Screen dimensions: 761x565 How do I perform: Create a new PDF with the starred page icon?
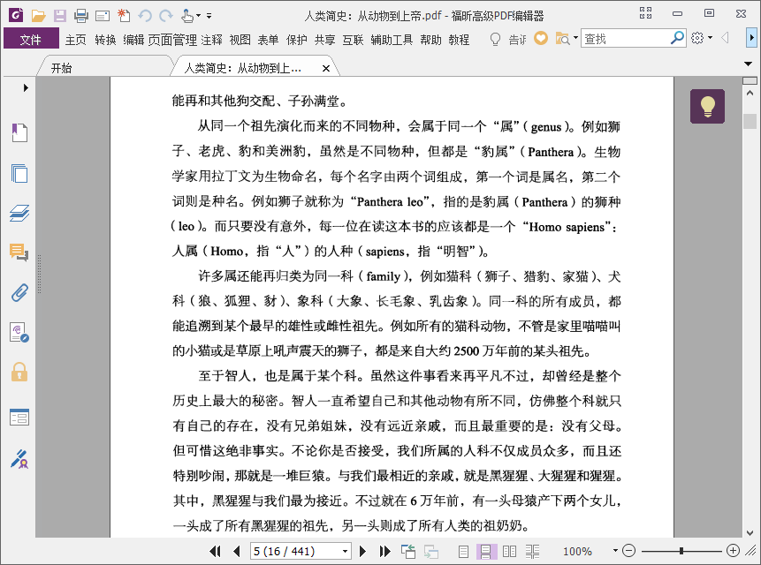124,16
